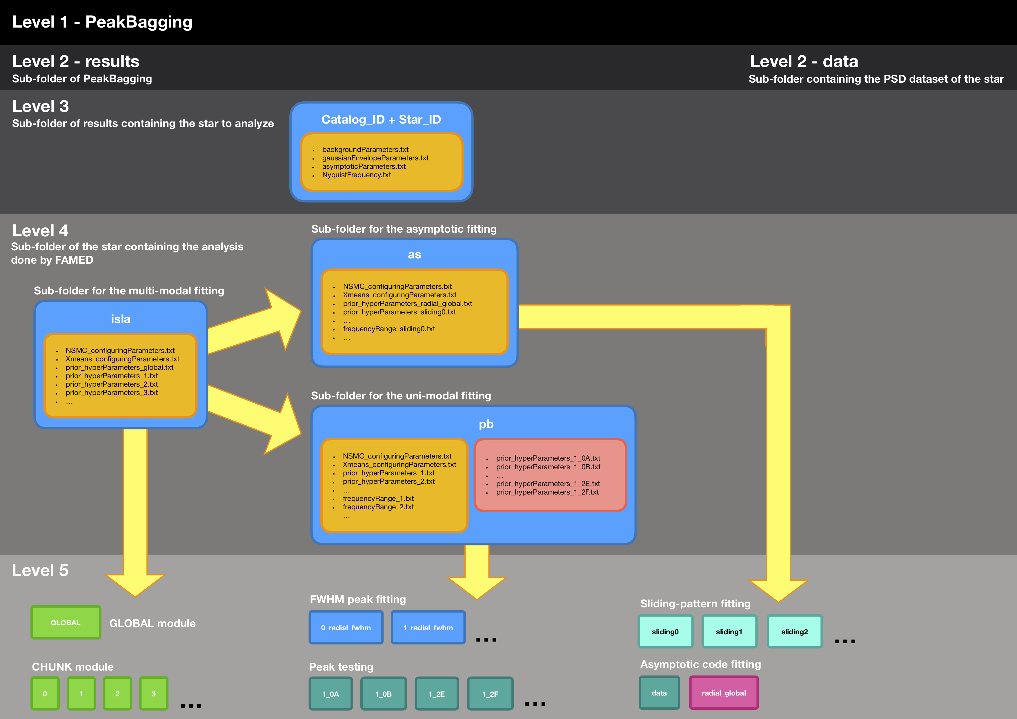Image resolution: width=1017 pixels, height=719 pixels.
Task: Click prior_hyperParameters_1_0A.txt in red box
Action: [x=548, y=458]
